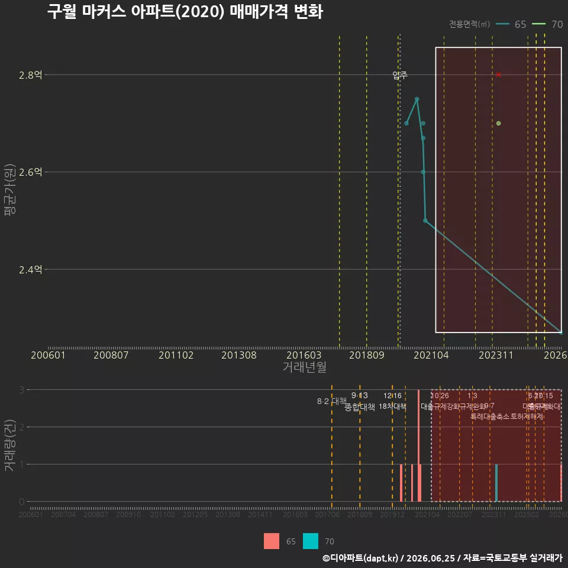Click the 8·2 대책 annotation
This screenshot has width=568, height=568.
(331, 401)
